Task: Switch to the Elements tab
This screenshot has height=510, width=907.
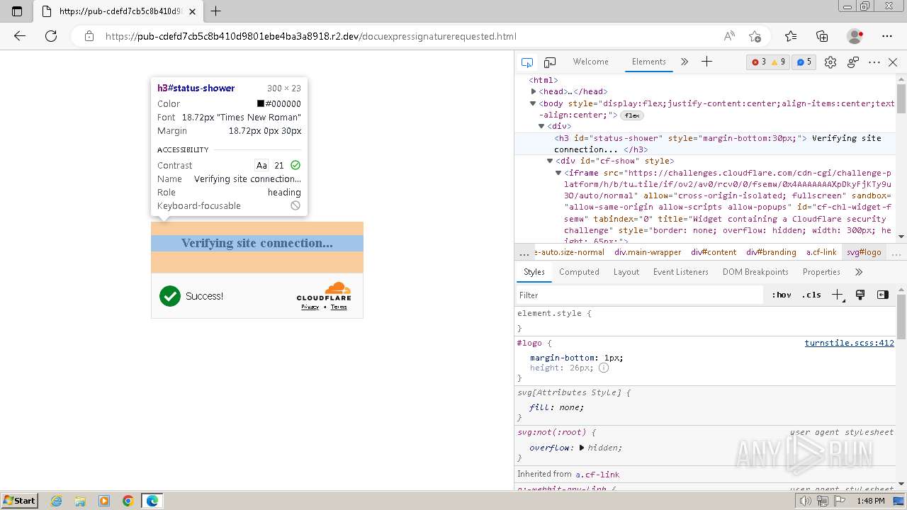Action: click(648, 62)
